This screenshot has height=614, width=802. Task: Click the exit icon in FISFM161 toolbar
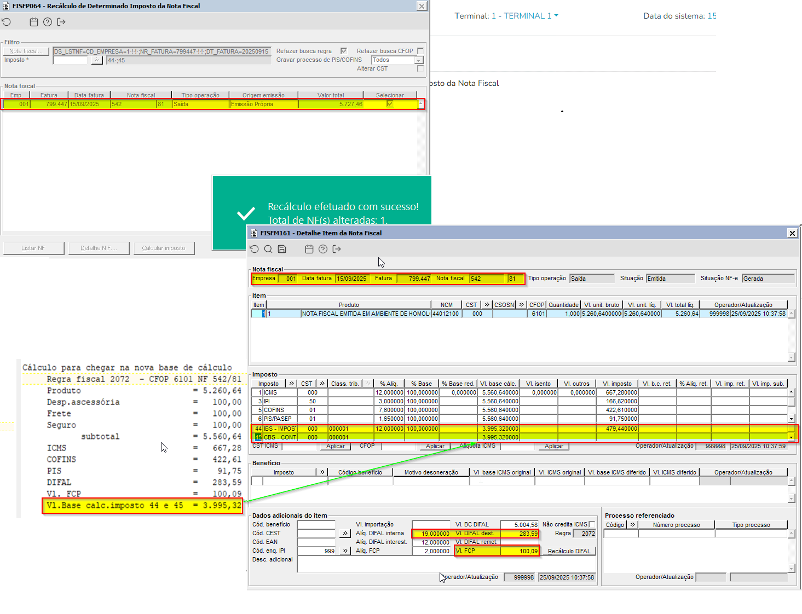coord(337,249)
